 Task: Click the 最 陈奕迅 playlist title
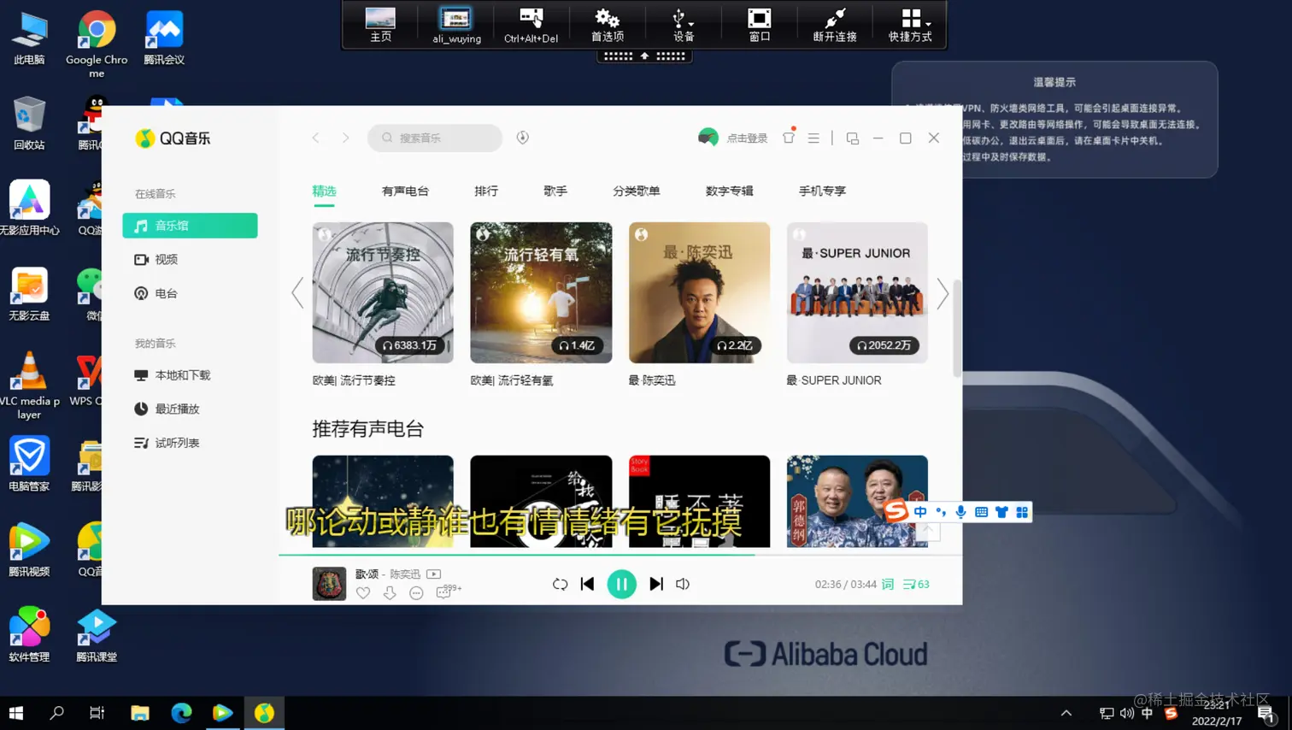(652, 380)
